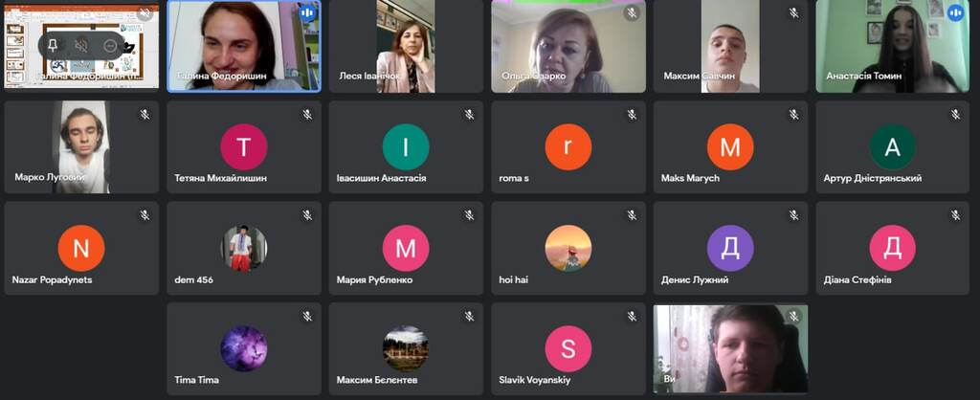Image resolution: width=980 pixels, height=400 pixels.
Task: Click the Діана Стефінів name label
Action: [x=857, y=279]
